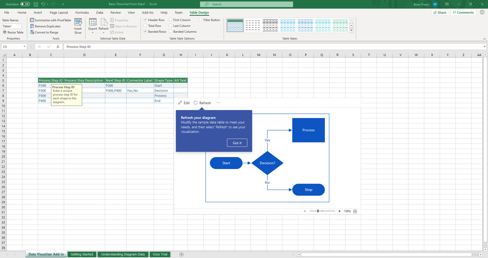488x258 pixels.
Task: Disable the Banded Rows option
Action: [x=145, y=31]
